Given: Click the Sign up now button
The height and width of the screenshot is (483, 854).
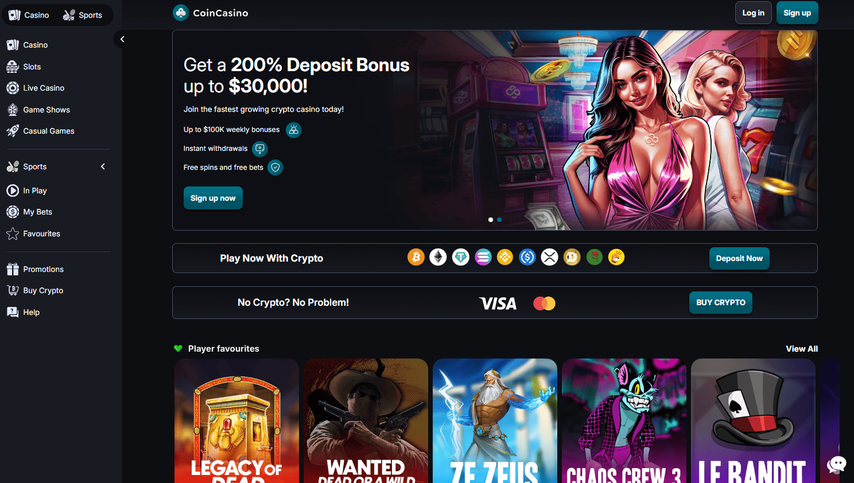Looking at the screenshot, I should coord(213,198).
